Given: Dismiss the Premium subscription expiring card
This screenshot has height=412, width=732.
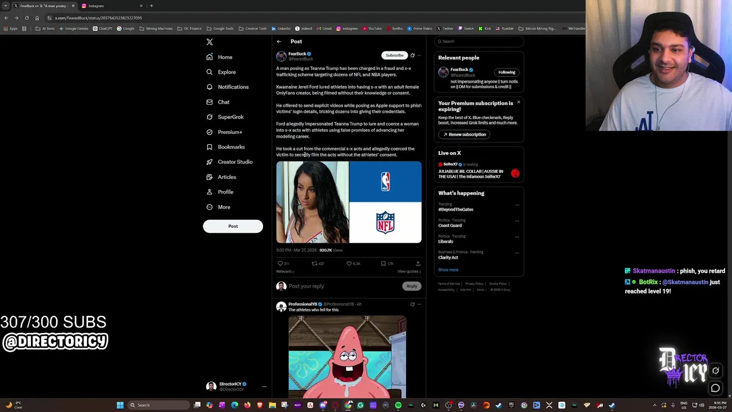Looking at the screenshot, I should coord(519,102).
